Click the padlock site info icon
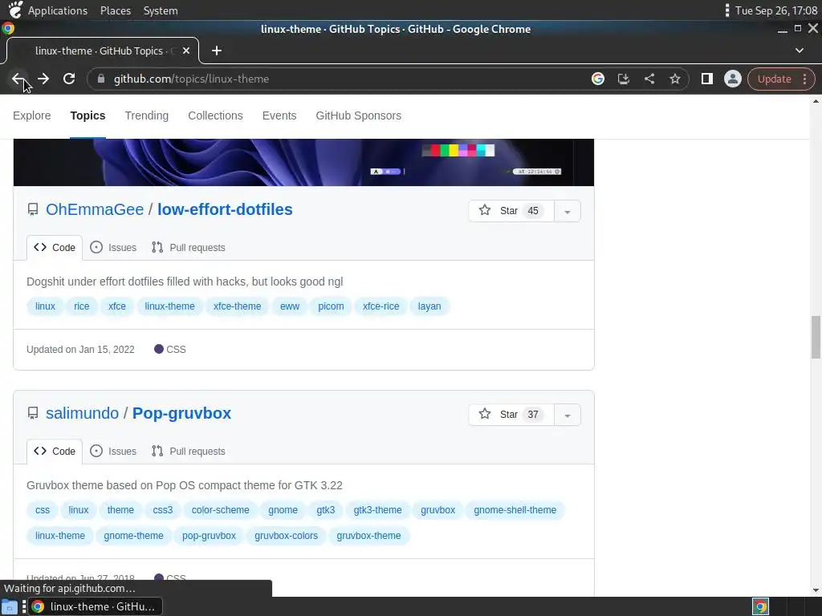This screenshot has height=616, width=822. (101, 79)
